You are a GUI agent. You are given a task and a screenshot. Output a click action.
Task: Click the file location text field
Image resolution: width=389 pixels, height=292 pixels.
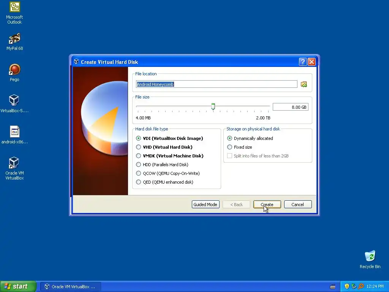pyautogui.click(x=217, y=84)
